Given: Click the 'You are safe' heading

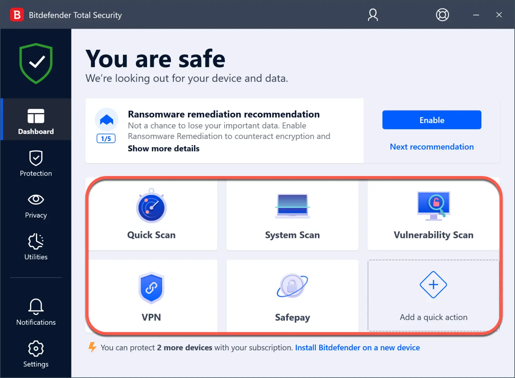Looking at the screenshot, I should click(x=155, y=59).
